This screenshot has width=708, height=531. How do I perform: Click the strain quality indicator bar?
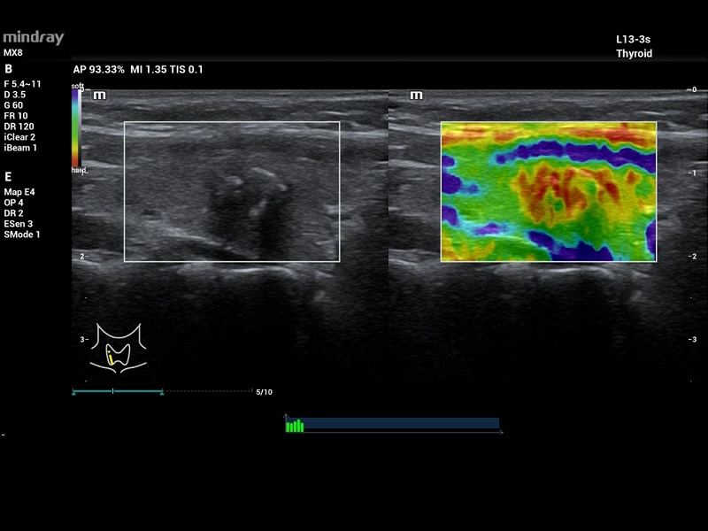393,424
